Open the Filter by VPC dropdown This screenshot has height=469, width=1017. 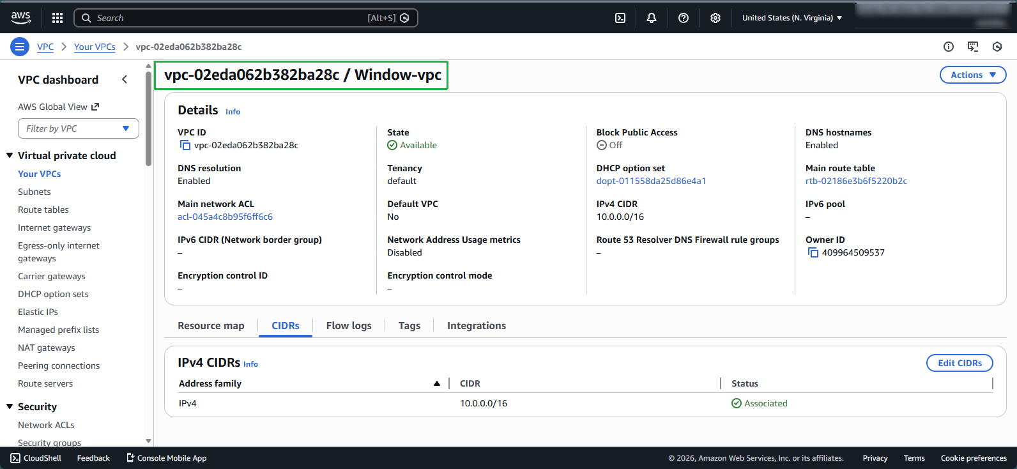tap(79, 128)
